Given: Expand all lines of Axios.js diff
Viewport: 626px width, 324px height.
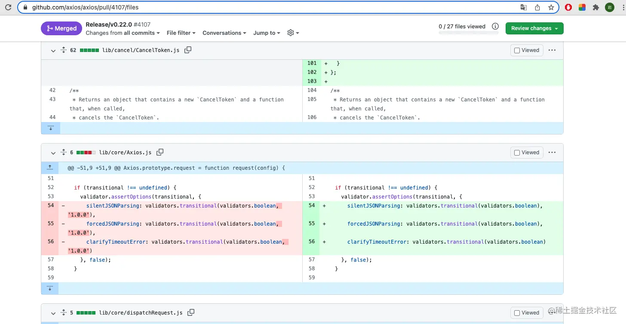Looking at the screenshot, I should click(x=63, y=152).
